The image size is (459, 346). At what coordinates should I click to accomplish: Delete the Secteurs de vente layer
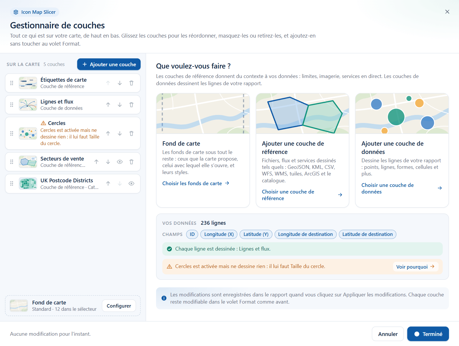pyautogui.click(x=131, y=162)
